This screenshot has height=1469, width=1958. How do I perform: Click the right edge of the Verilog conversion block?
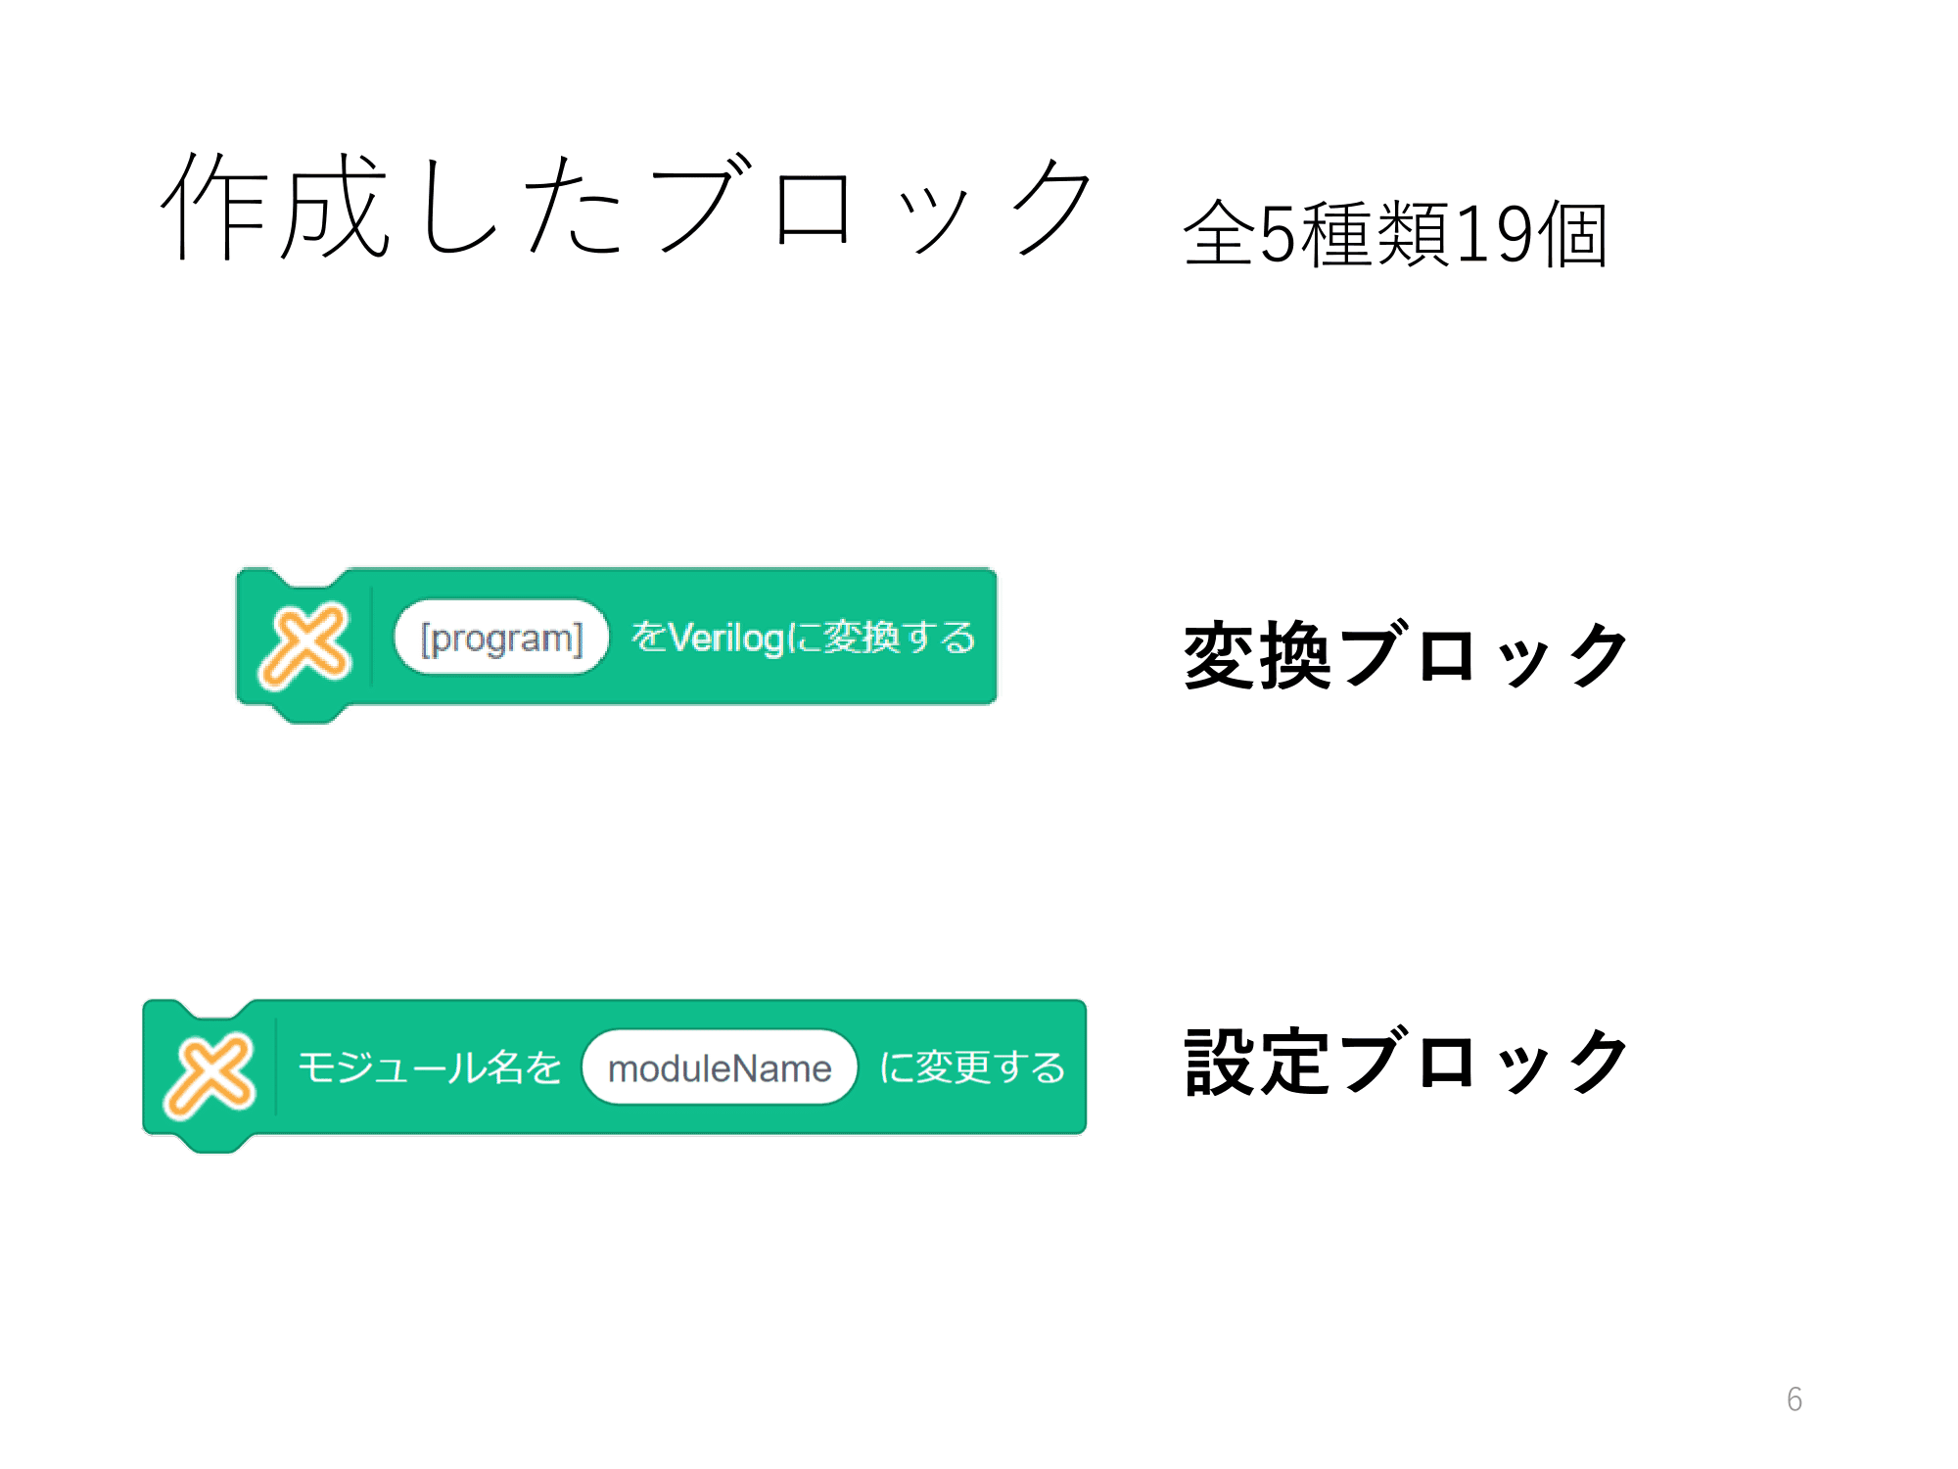tap(993, 636)
